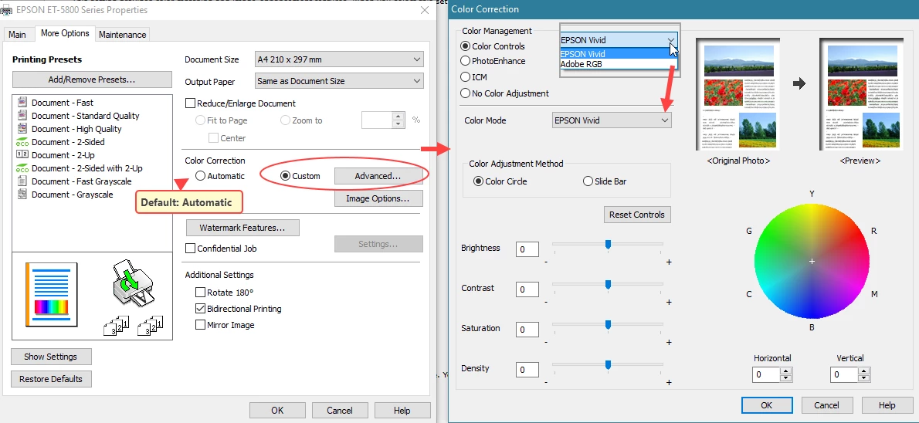The image size is (919, 423).
Task: Switch to the Main tab
Action: tap(17, 35)
